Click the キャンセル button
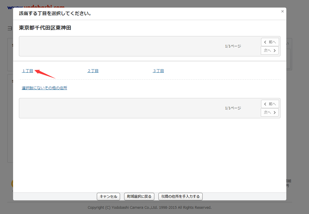The width and height of the screenshot is (309, 214). pyautogui.click(x=108, y=197)
